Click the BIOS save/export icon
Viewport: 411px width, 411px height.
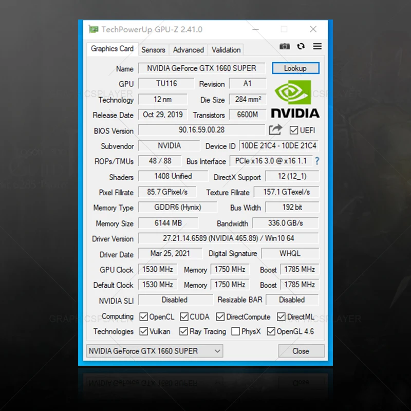[x=275, y=130]
